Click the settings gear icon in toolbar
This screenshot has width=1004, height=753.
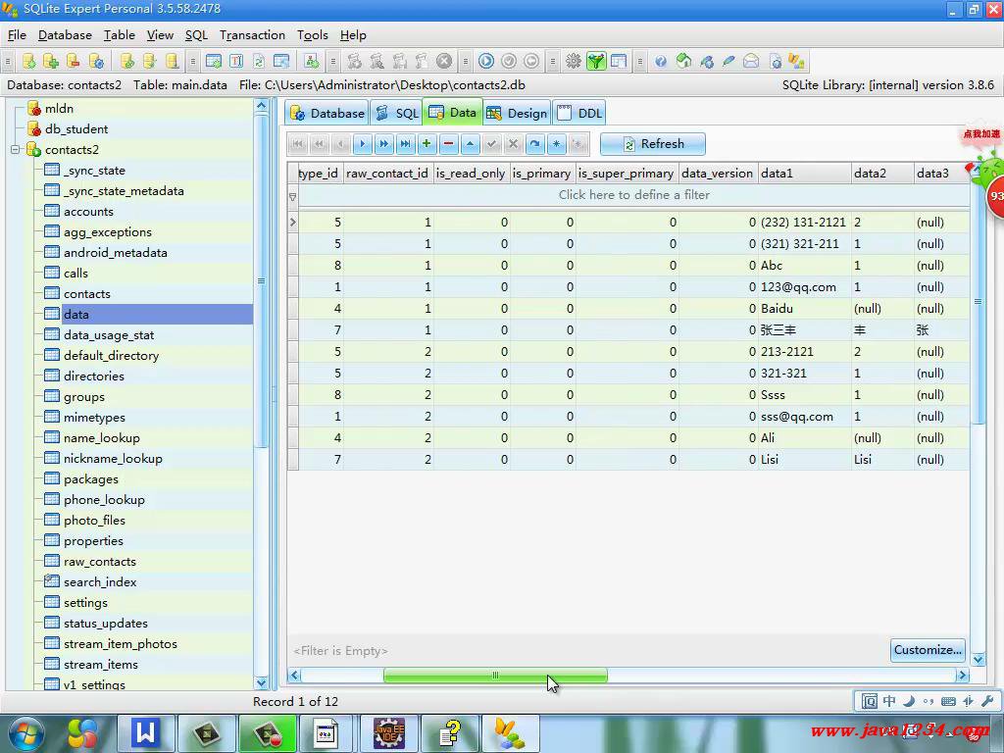pos(574,61)
